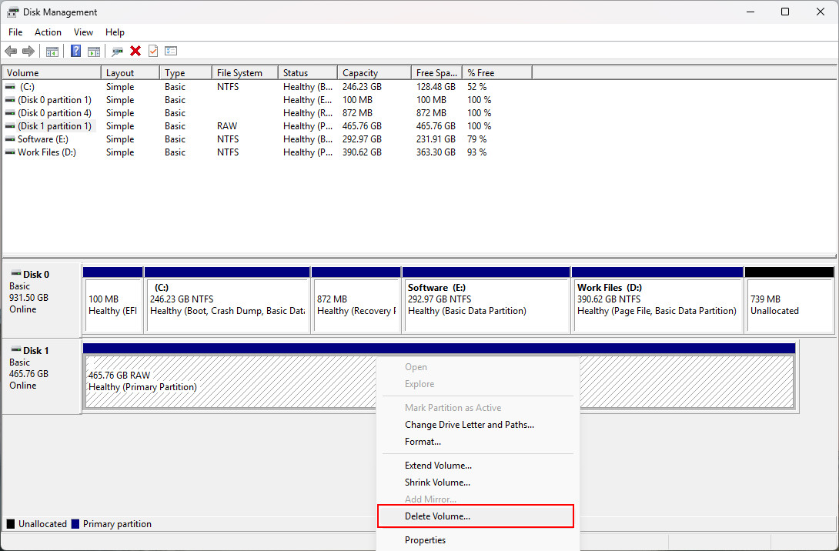Select the Software (E:) volume name
Viewport: 839px width, 551px height.
[43, 139]
